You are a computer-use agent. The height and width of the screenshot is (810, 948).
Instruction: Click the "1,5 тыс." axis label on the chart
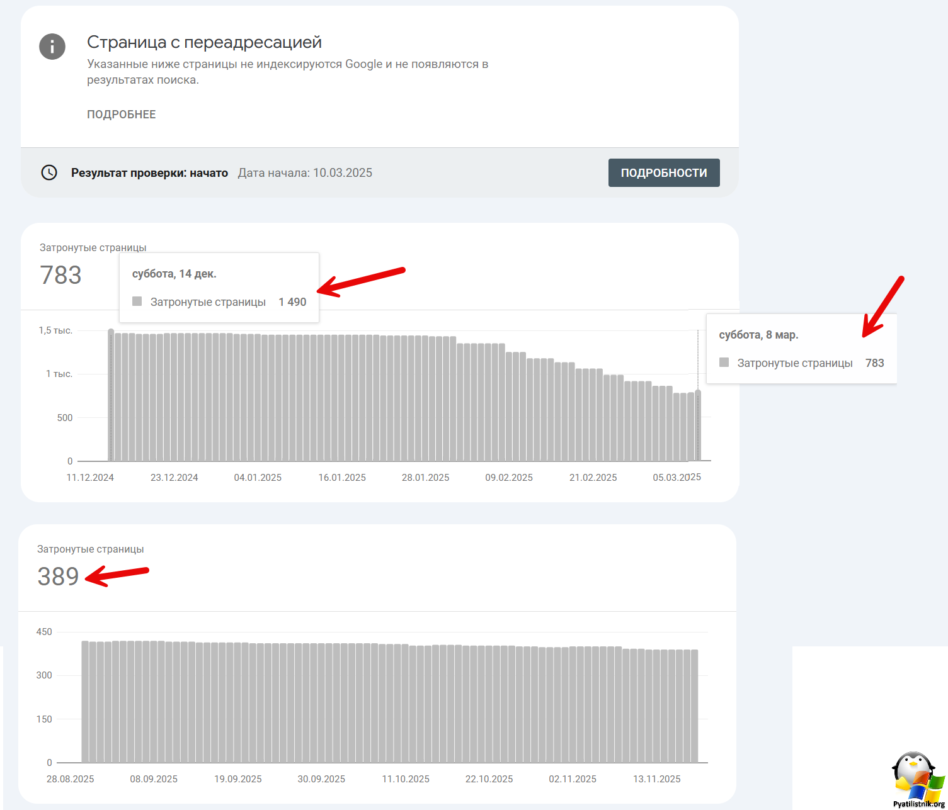56,330
